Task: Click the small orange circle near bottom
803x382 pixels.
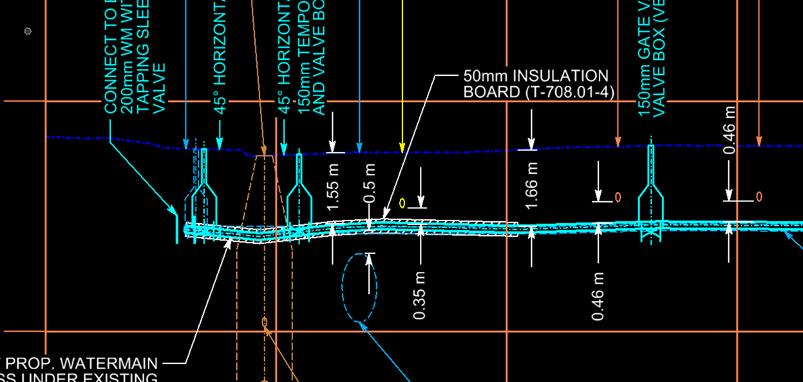Action: 264,322
